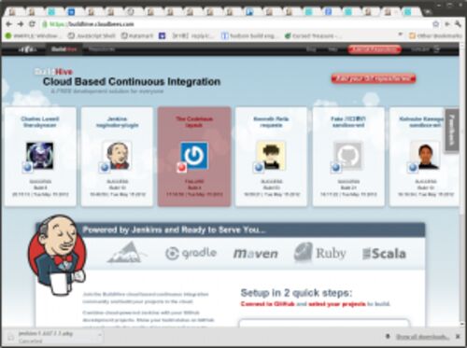Click the Gradle logo

(x=191, y=254)
